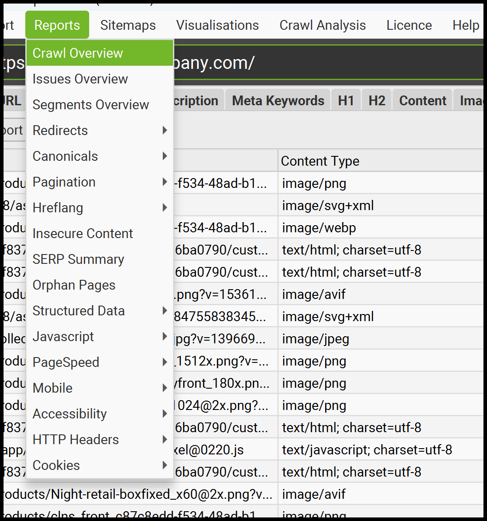
Task: Open the Licence menu
Action: coord(409,25)
